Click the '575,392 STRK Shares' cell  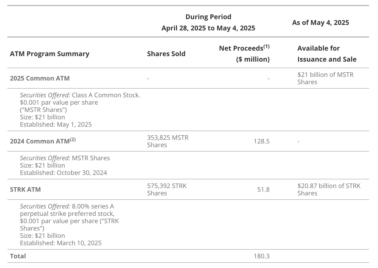(x=167, y=190)
